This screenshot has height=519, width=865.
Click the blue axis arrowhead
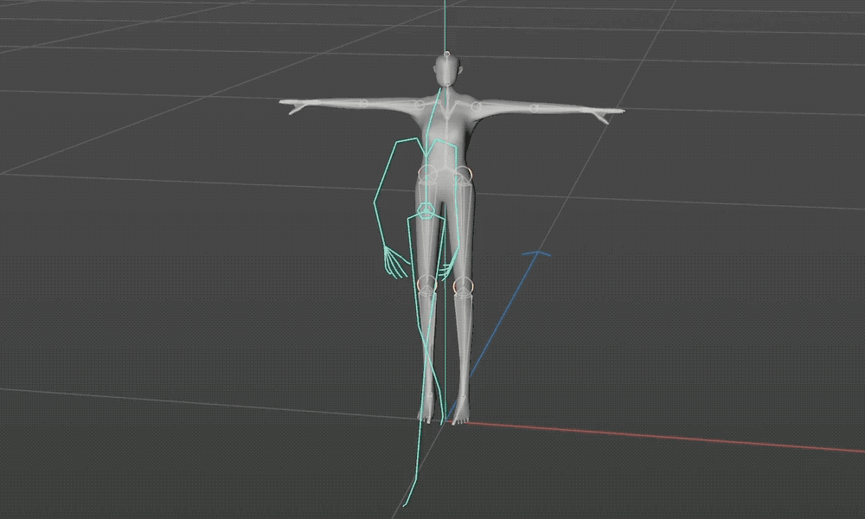point(540,253)
